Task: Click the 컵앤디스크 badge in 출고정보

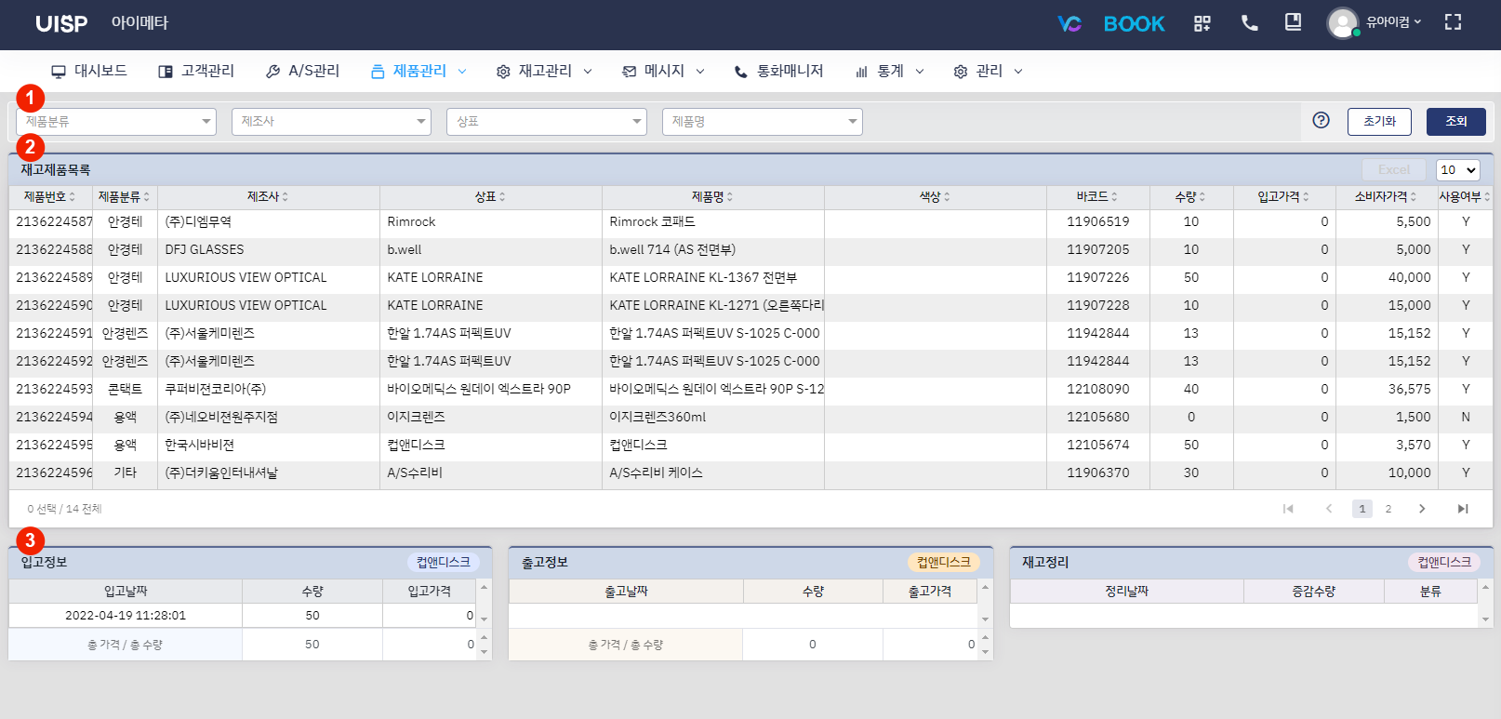Action: (944, 562)
